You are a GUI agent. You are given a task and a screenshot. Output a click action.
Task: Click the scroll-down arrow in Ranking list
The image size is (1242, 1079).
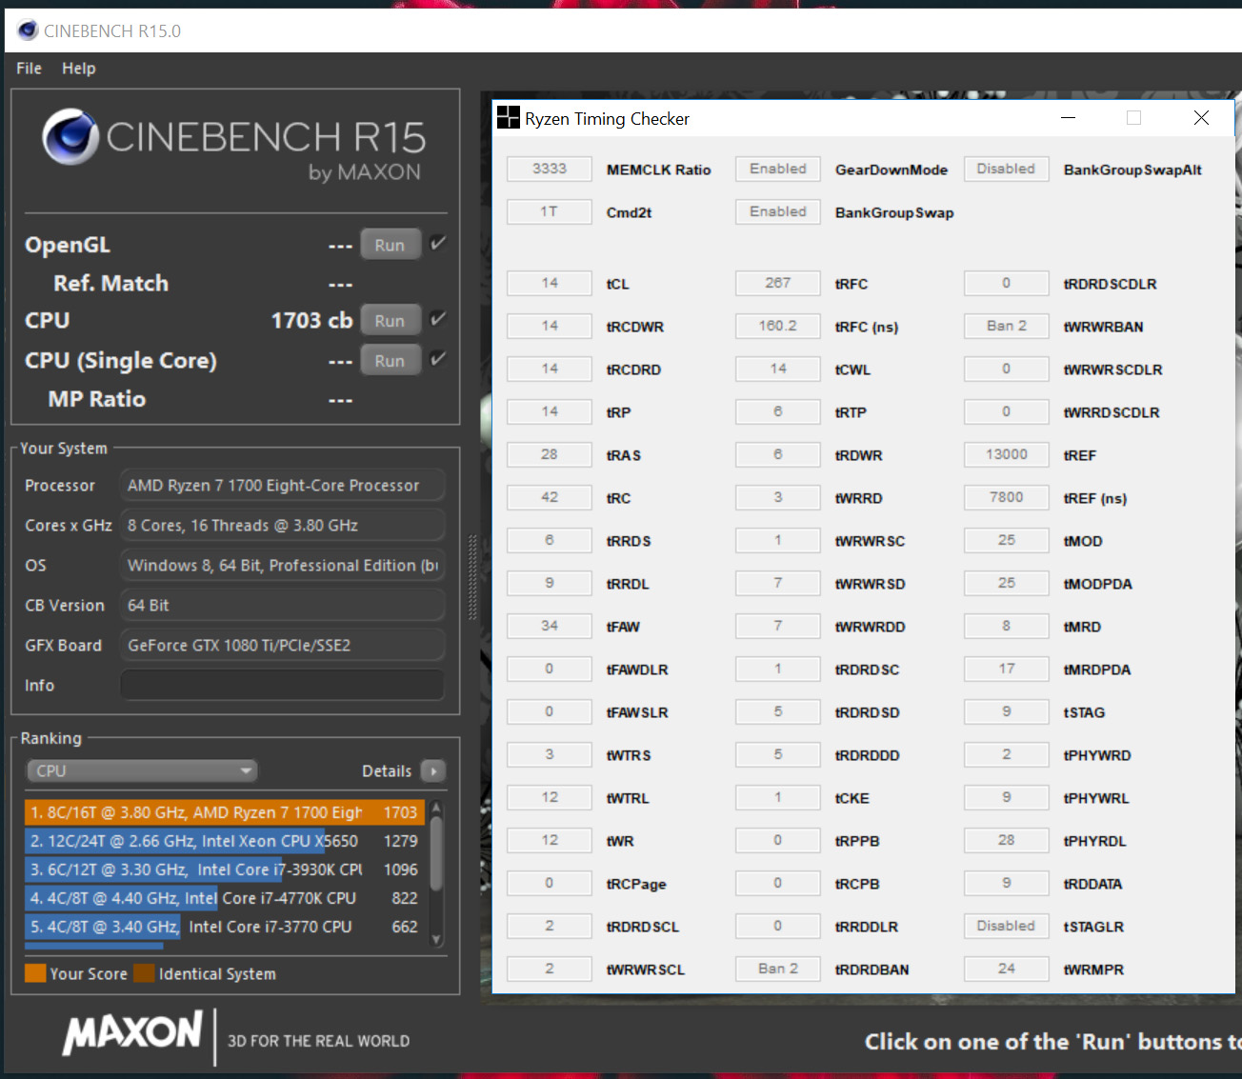(x=437, y=939)
